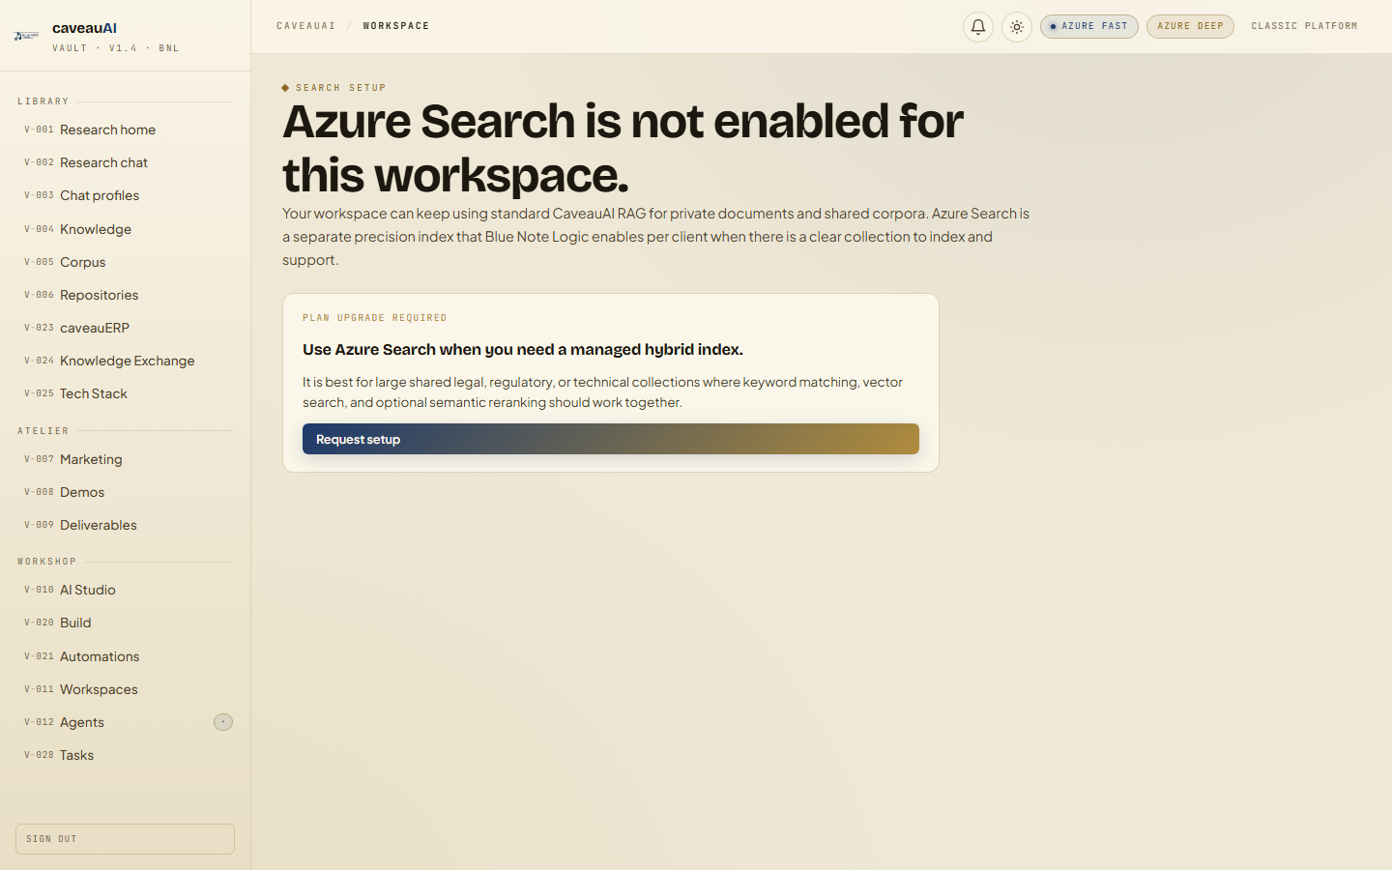The width and height of the screenshot is (1392, 870).
Task: Open Research home
Action: click(126, 130)
